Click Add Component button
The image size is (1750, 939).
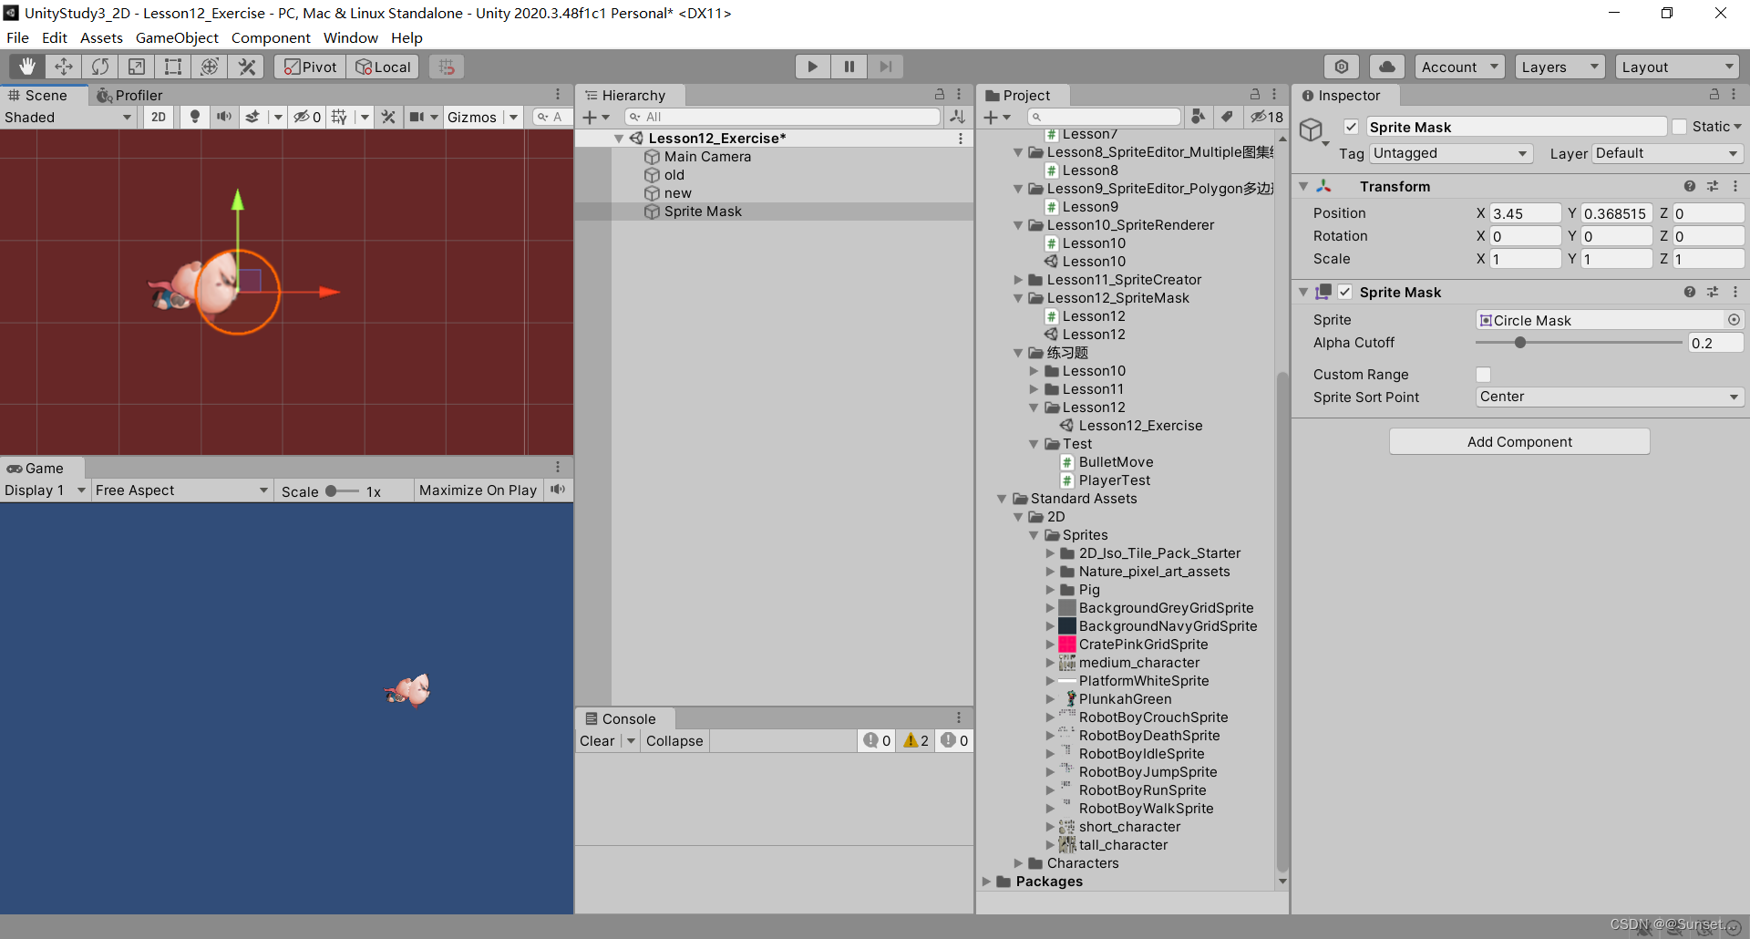1519,441
